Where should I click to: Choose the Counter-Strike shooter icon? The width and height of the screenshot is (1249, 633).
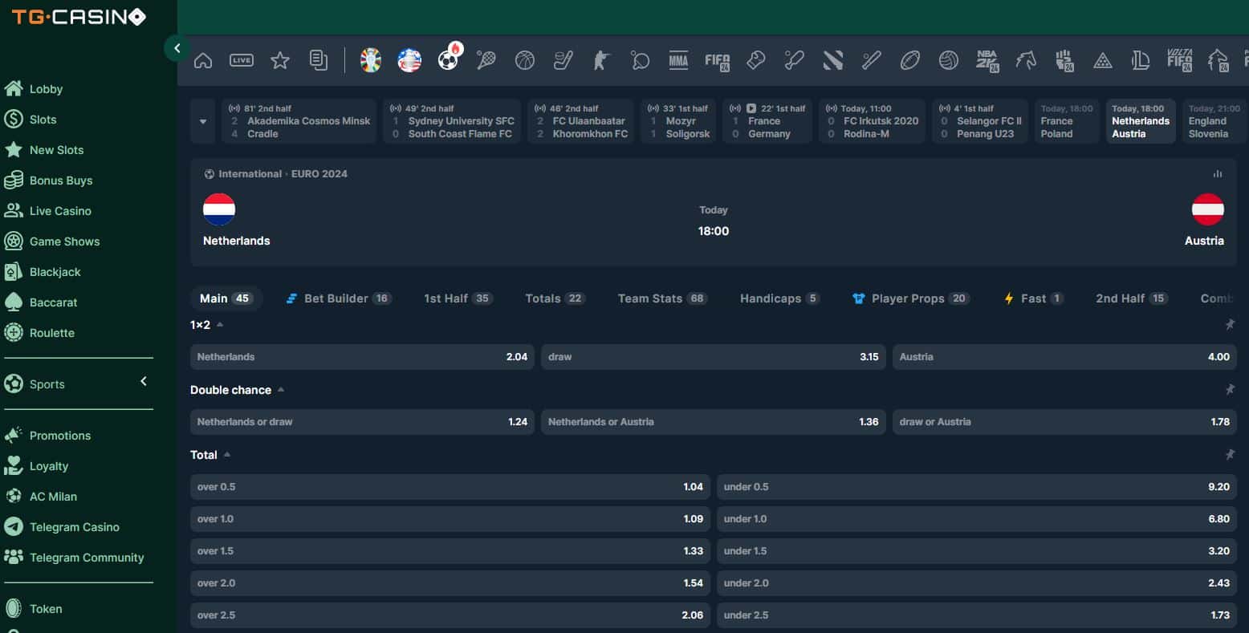click(602, 60)
